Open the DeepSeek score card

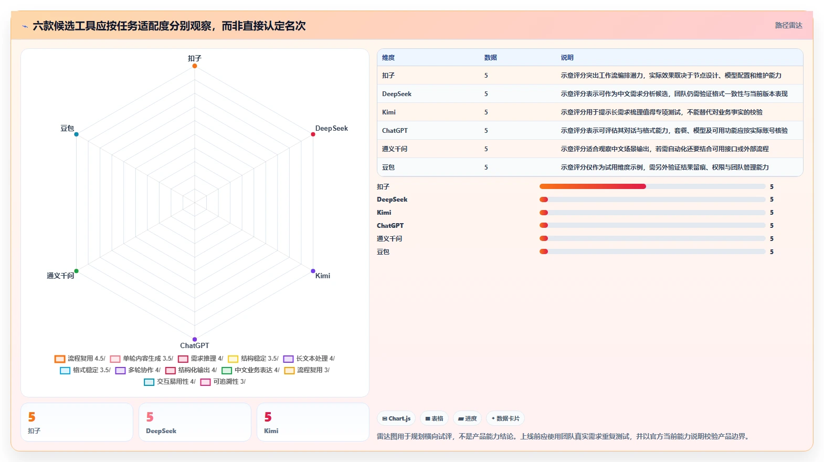click(195, 422)
